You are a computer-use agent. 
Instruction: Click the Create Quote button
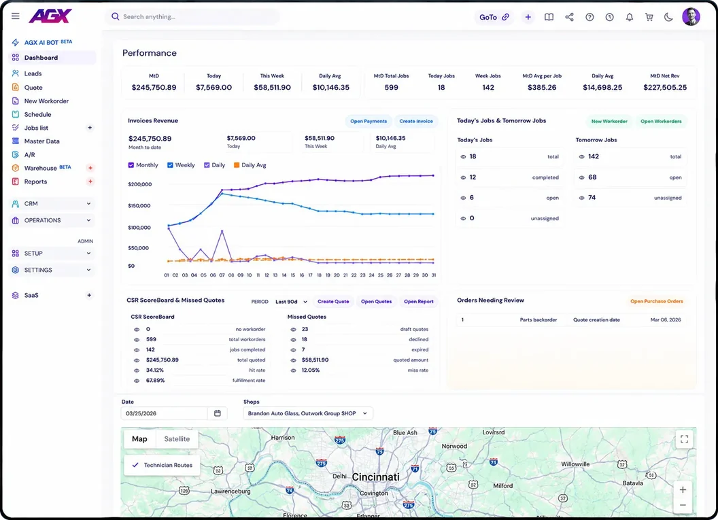coord(333,302)
